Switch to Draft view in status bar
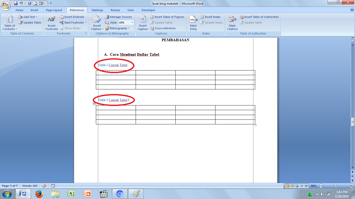Viewport: 355px width, 199px height. click(306, 186)
